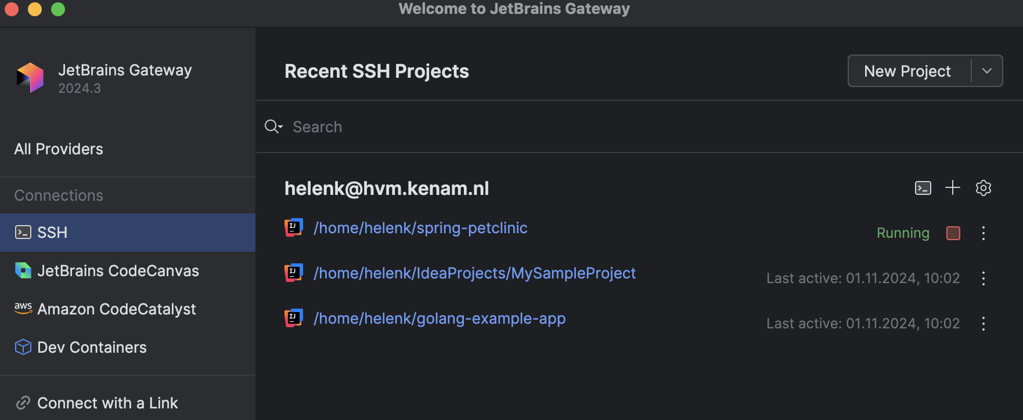Open more options for MySampleProject

click(x=984, y=278)
